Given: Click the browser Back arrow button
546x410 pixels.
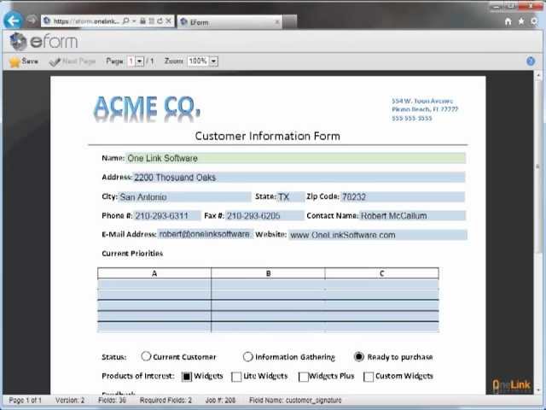Looking at the screenshot, I should coord(13,20).
